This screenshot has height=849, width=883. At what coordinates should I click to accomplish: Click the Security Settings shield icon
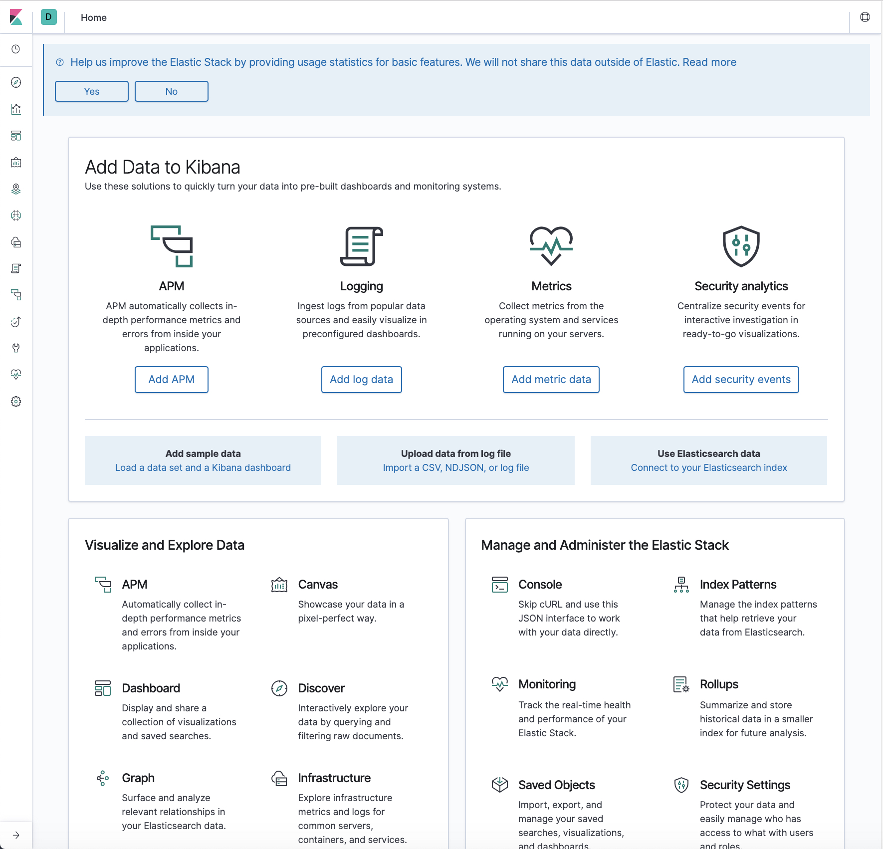681,785
